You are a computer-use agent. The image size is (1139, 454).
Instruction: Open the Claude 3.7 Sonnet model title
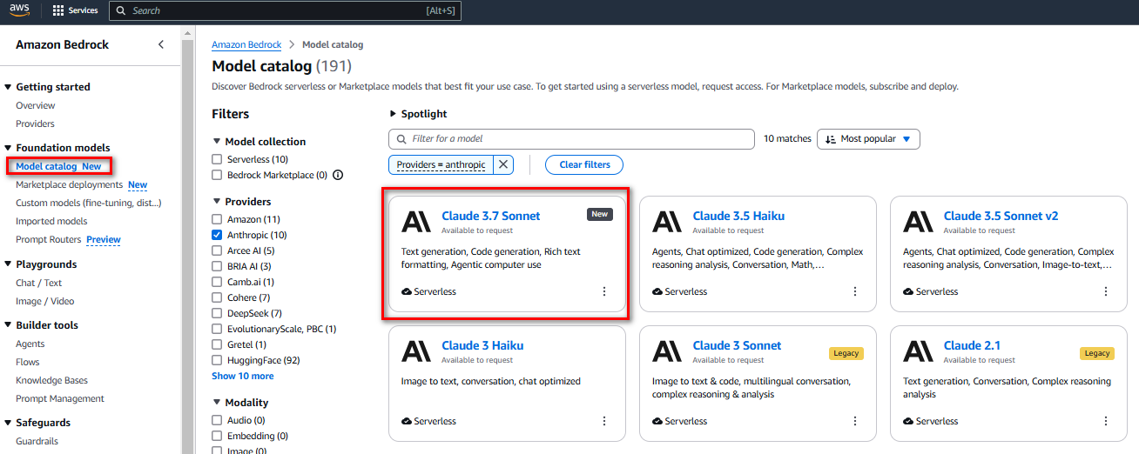point(490,216)
